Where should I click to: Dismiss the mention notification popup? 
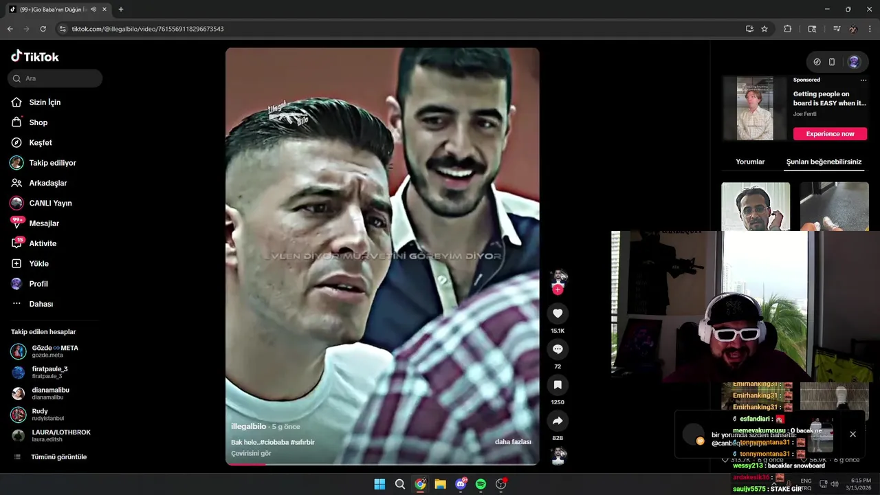[x=852, y=434]
